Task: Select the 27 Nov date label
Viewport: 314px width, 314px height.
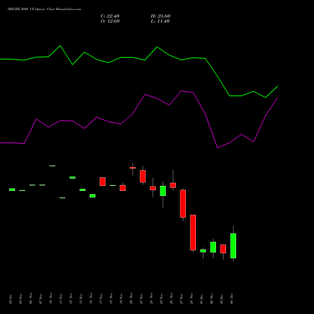Action: [181, 299]
